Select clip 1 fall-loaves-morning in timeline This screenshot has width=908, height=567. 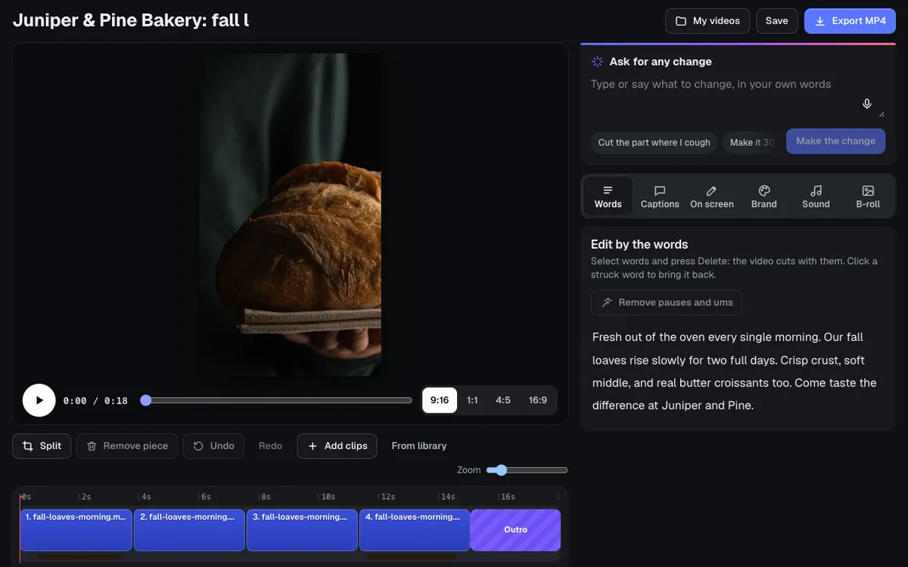76,530
